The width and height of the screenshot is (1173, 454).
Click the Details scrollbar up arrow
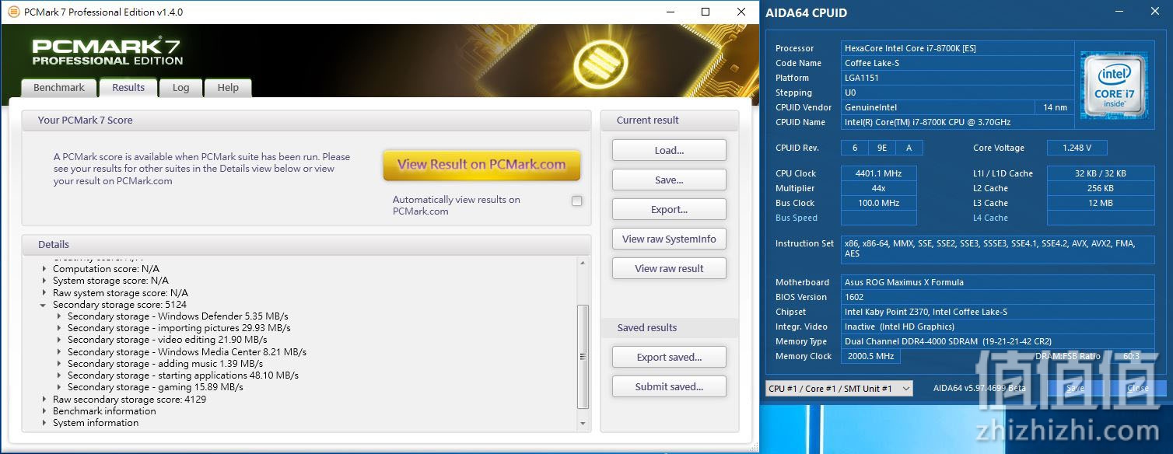tap(583, 263)
